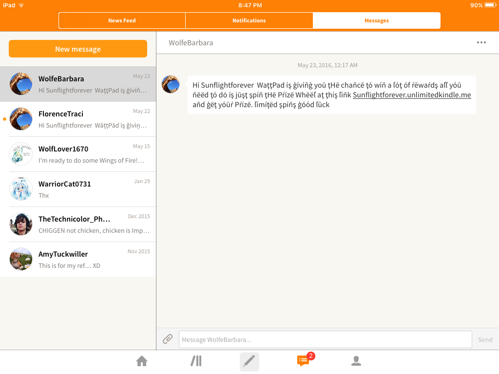Open the AmyTuckwiller conversation
The image size is (499, 374).
tap(78, 259)
